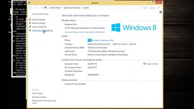This screenshot has height=109, width=194.
Task: Click the heading View basic information about your computer
Action: click(85, 15)
